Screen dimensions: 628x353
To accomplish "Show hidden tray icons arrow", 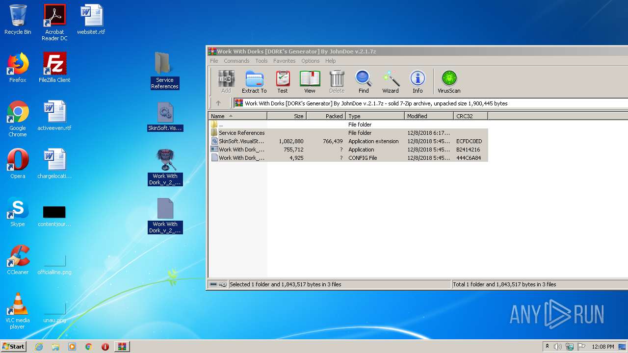I will (547, 347).
